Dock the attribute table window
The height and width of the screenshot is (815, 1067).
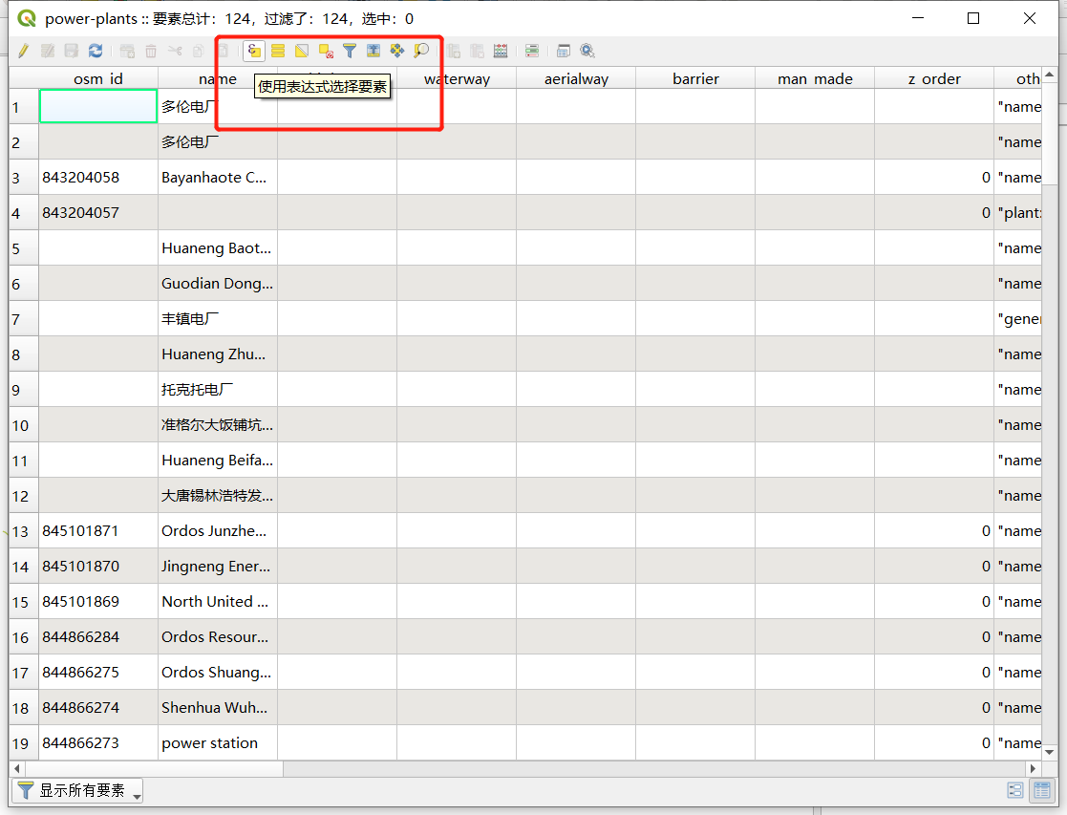tap(563, 51)
